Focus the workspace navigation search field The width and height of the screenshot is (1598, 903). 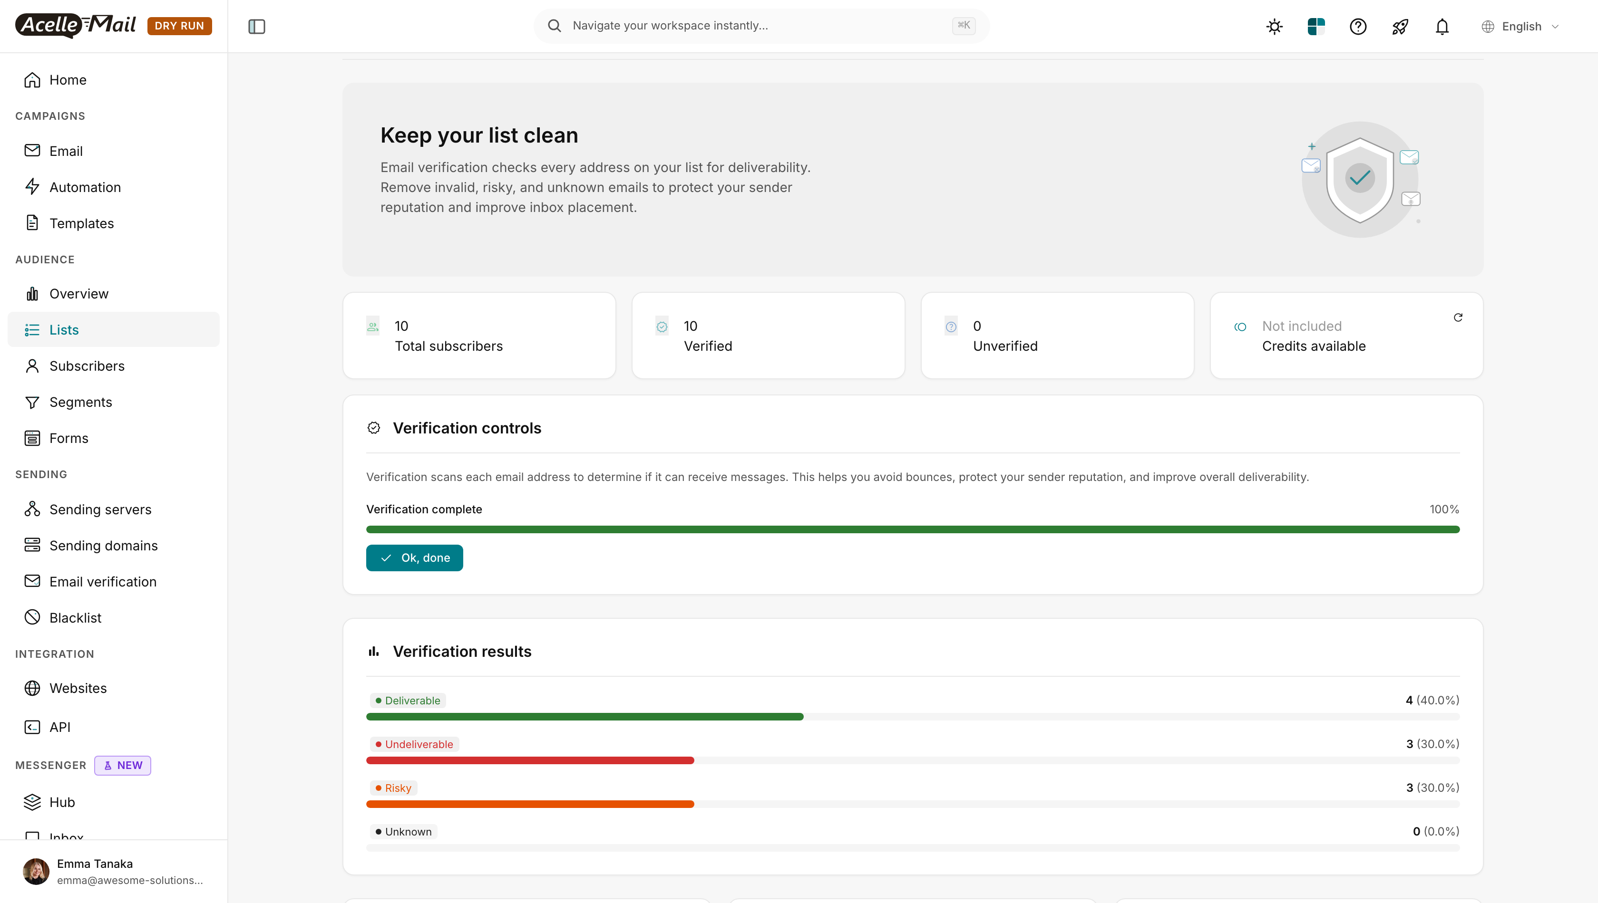pos(761,26)
